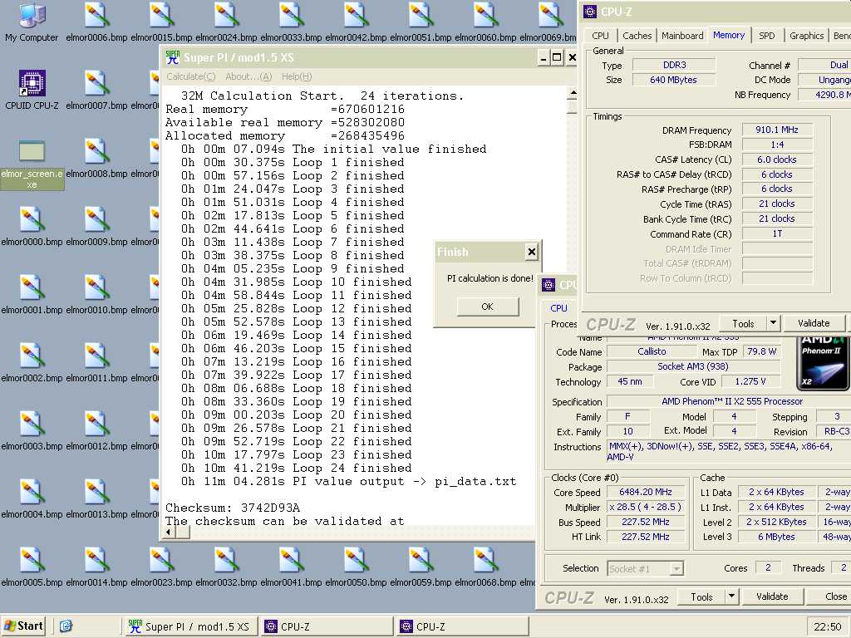This screenshot has width=851, height=638.
Task: Select the elmor0012.bmp file icon
Action: pyautogui.click(x=96, y=431)
